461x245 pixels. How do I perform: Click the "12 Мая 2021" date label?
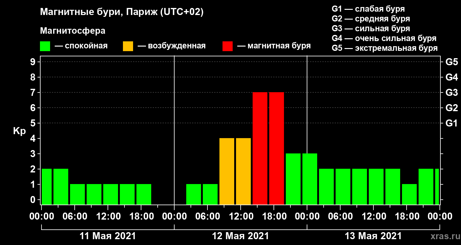241,236
